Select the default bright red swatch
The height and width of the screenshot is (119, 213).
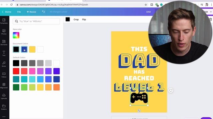pyautogui.click(x=16, y=71)
